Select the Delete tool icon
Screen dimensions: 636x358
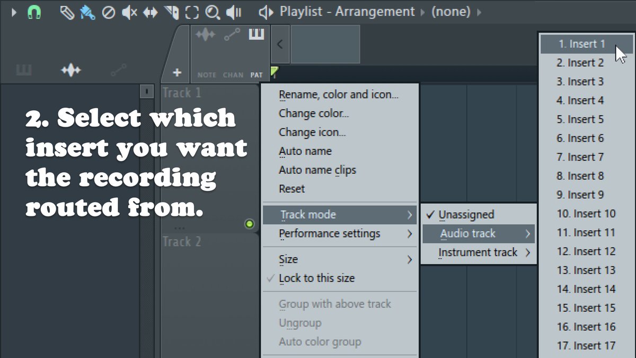pyautogui.click(x=108, y=12)
